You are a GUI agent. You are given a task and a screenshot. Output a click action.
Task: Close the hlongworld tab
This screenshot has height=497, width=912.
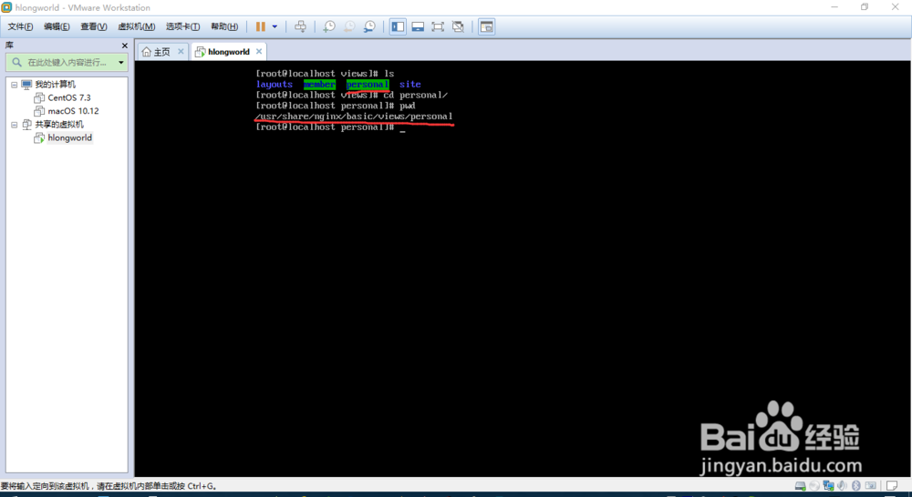pyautogui.click(x=259, y=51)
